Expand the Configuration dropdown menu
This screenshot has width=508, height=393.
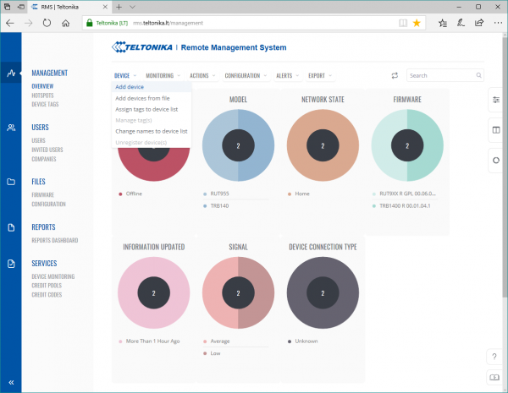pos(246,76)
